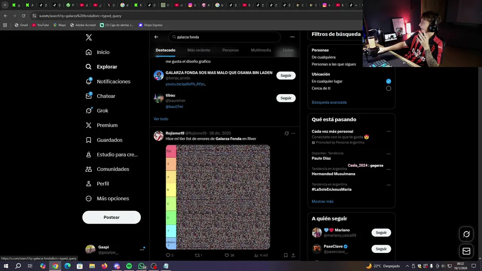
Task: Repost the Rojismo19 post
Action: click(x=198, y=255)
